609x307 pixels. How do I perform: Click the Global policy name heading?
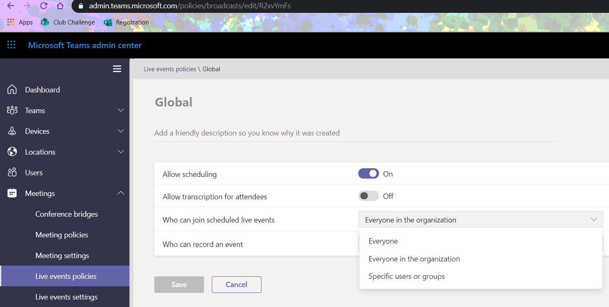173,102
